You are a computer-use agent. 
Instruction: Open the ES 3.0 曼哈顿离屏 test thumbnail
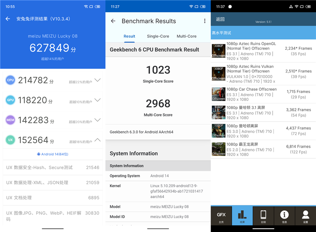[x=219, y=131]
